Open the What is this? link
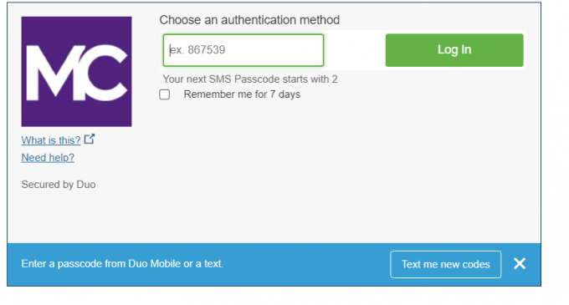The image size is (569, 305). (x=51, y=140)
